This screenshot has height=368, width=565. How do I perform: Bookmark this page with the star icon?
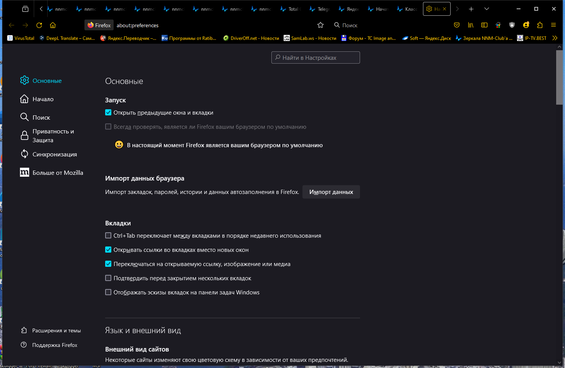[320, 25]
